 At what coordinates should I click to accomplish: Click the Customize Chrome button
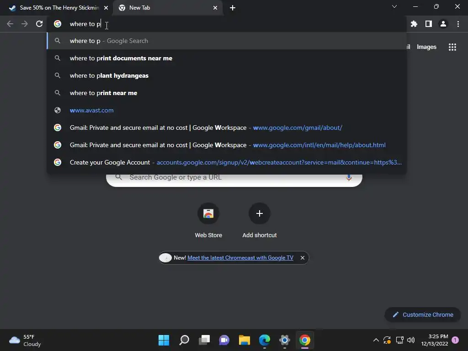coord(423,314)
